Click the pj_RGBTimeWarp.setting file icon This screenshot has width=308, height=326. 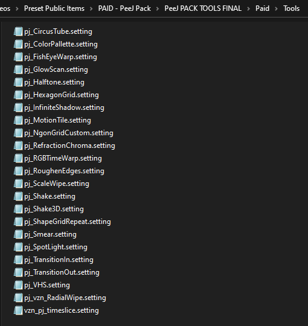pyautogui.click(x=18, y=158)
